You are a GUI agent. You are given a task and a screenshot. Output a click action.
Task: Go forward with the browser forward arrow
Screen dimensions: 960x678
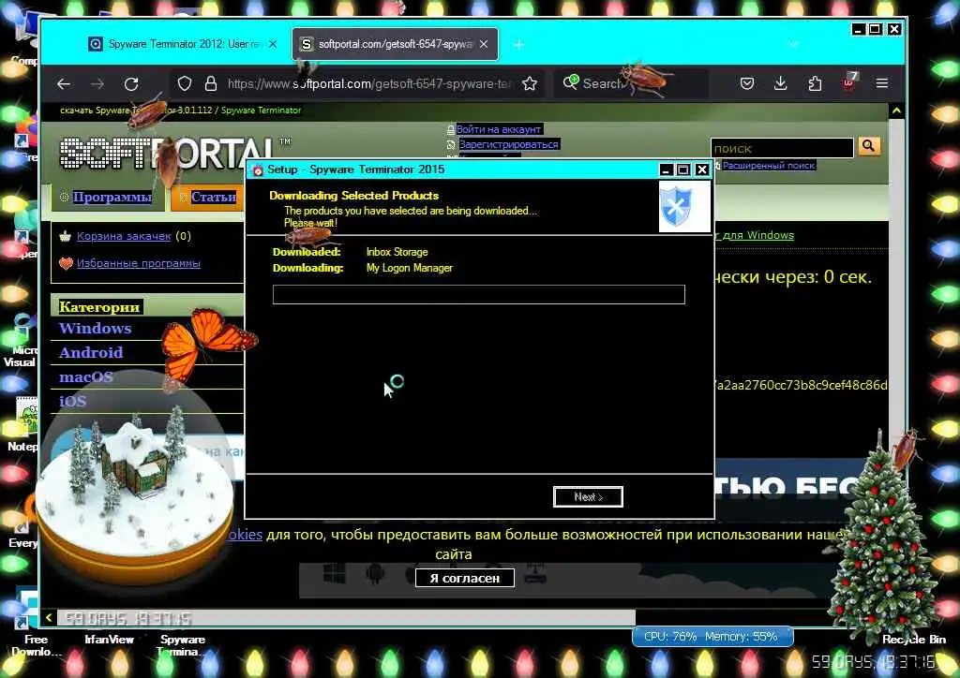tap(97, 83)
